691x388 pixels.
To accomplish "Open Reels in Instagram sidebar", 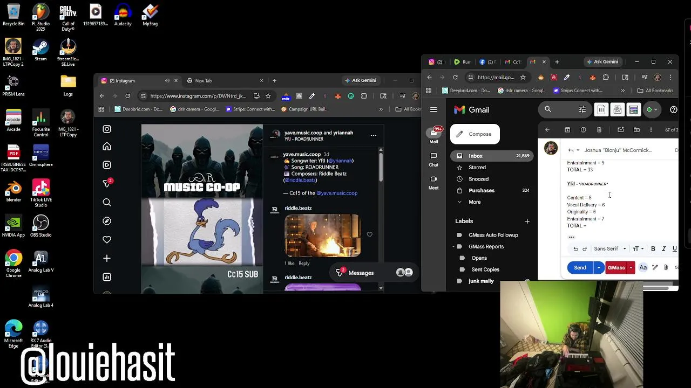I will (x=107, y=165).
